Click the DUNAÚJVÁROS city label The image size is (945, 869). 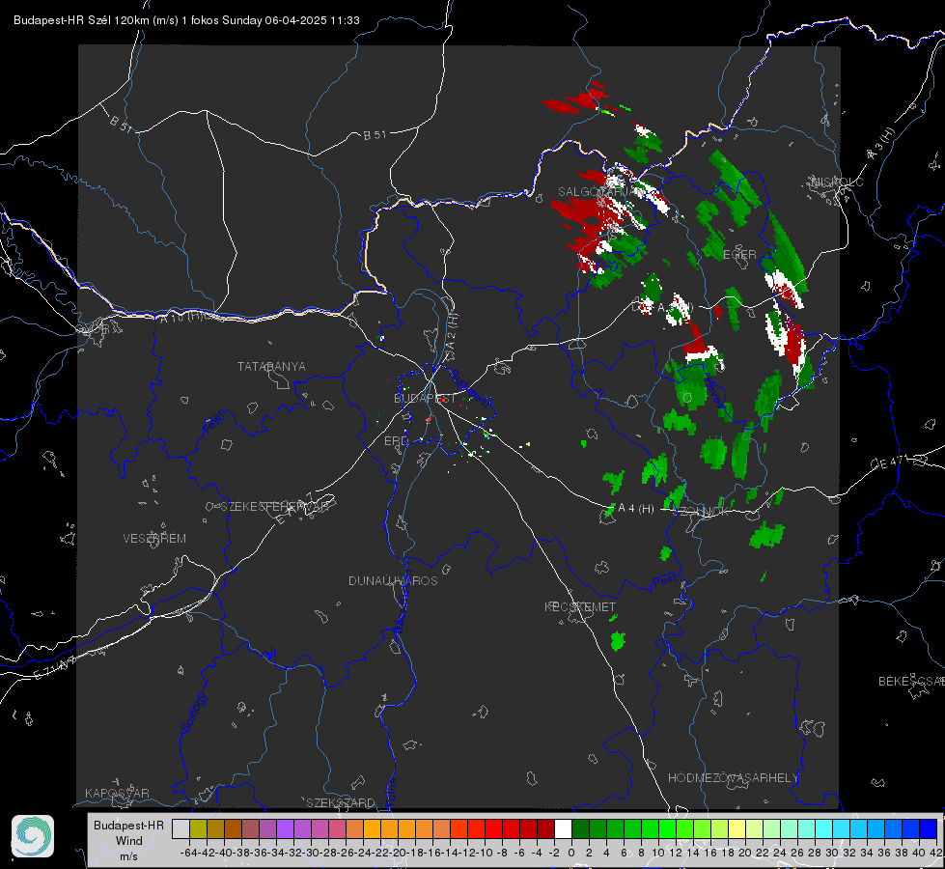[x=393, y=580]
